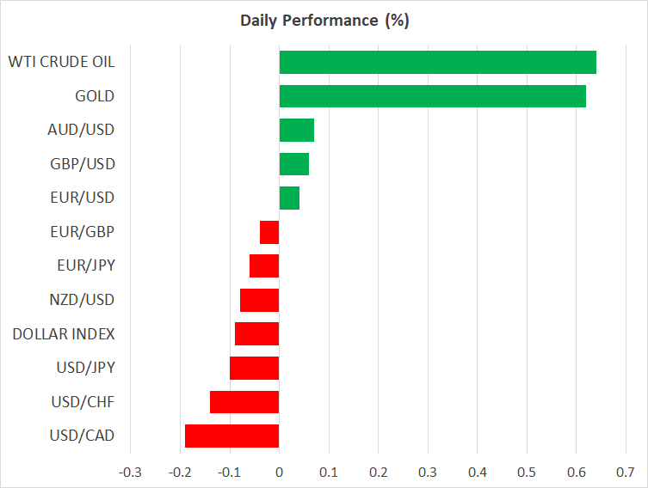Click the GOLD green bar
Image resolution: width=648 pixels, height=488 pixels.
coord(432,96)
